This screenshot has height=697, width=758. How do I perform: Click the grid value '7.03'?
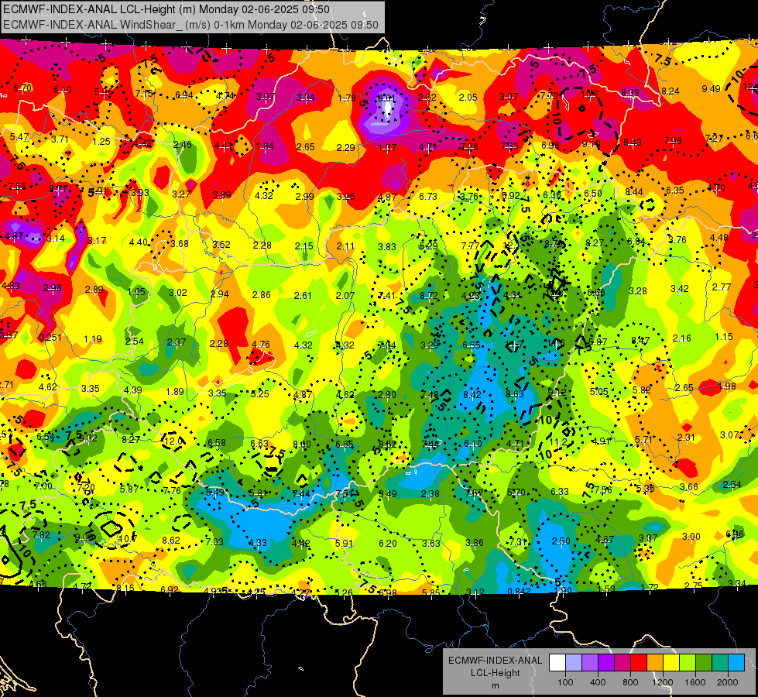pyautogui.click(x=214, y=542)
